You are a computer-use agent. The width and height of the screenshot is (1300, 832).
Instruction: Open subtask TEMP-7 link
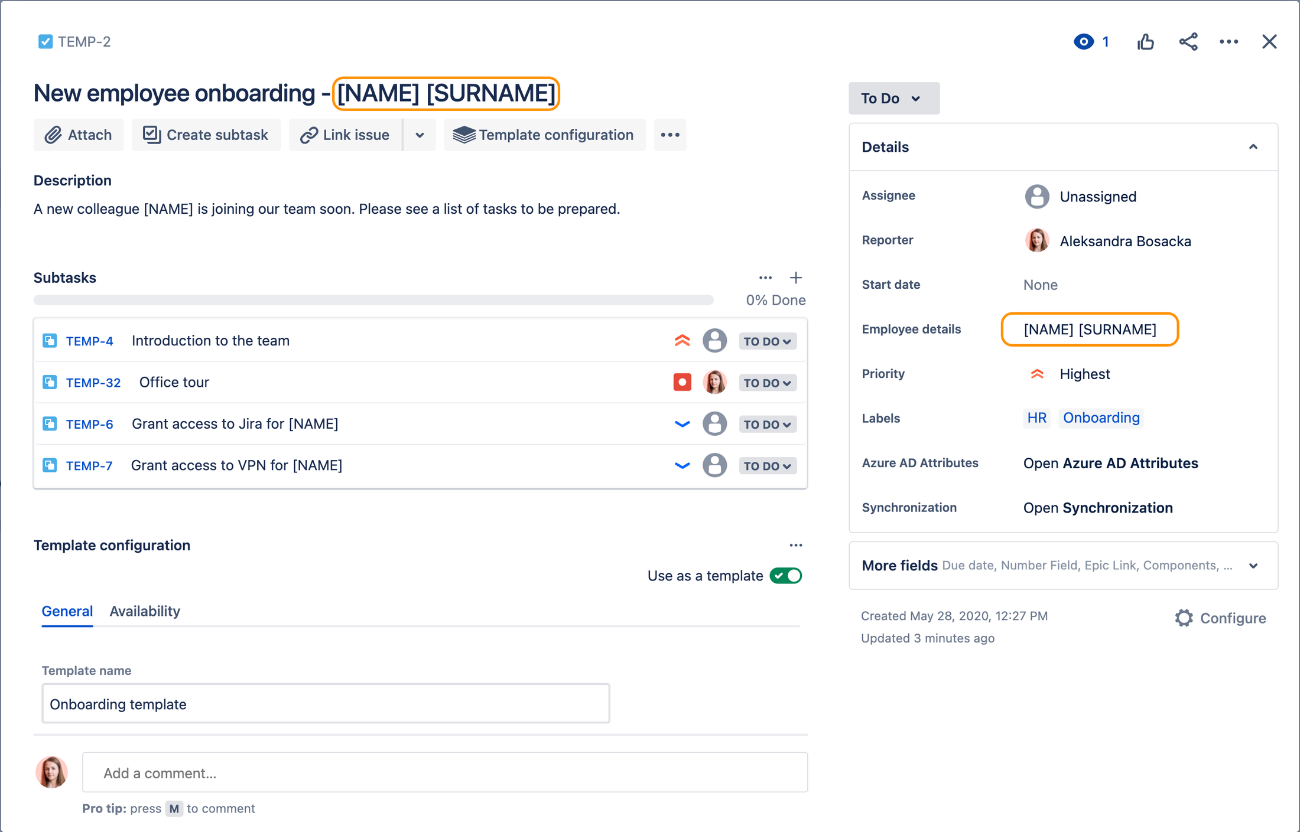pos(89,465)
